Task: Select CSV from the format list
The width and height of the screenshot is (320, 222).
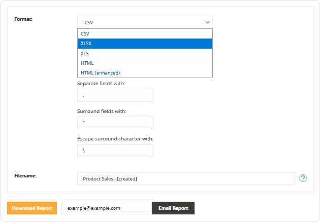Action: point(144,33)
